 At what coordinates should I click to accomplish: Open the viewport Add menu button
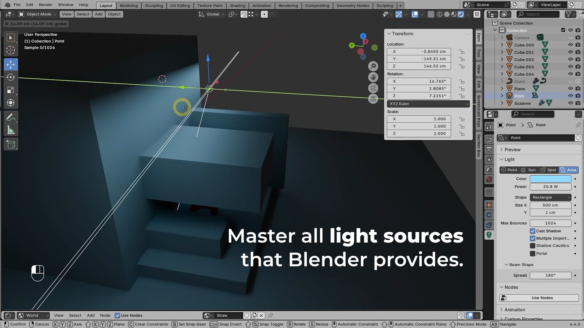pyautogui.click(x=99, y=14)
